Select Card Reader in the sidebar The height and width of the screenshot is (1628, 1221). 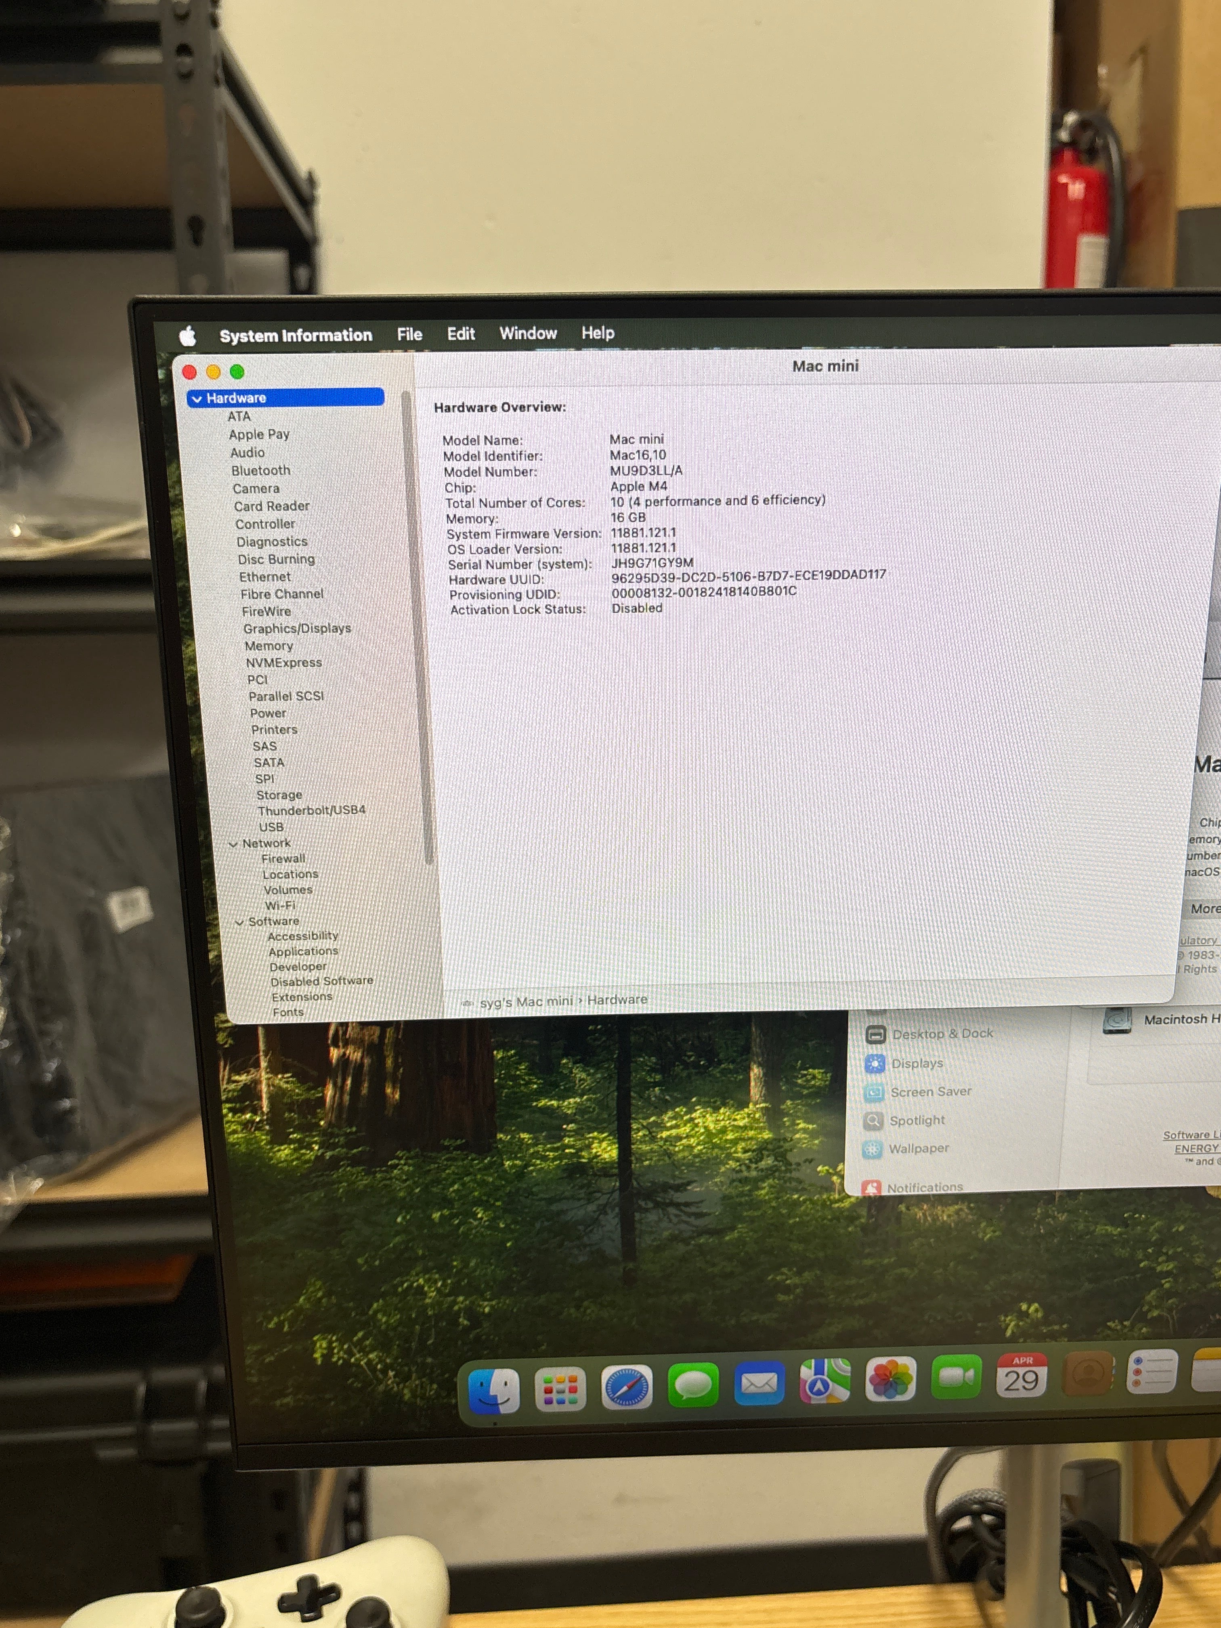point(272,506)
